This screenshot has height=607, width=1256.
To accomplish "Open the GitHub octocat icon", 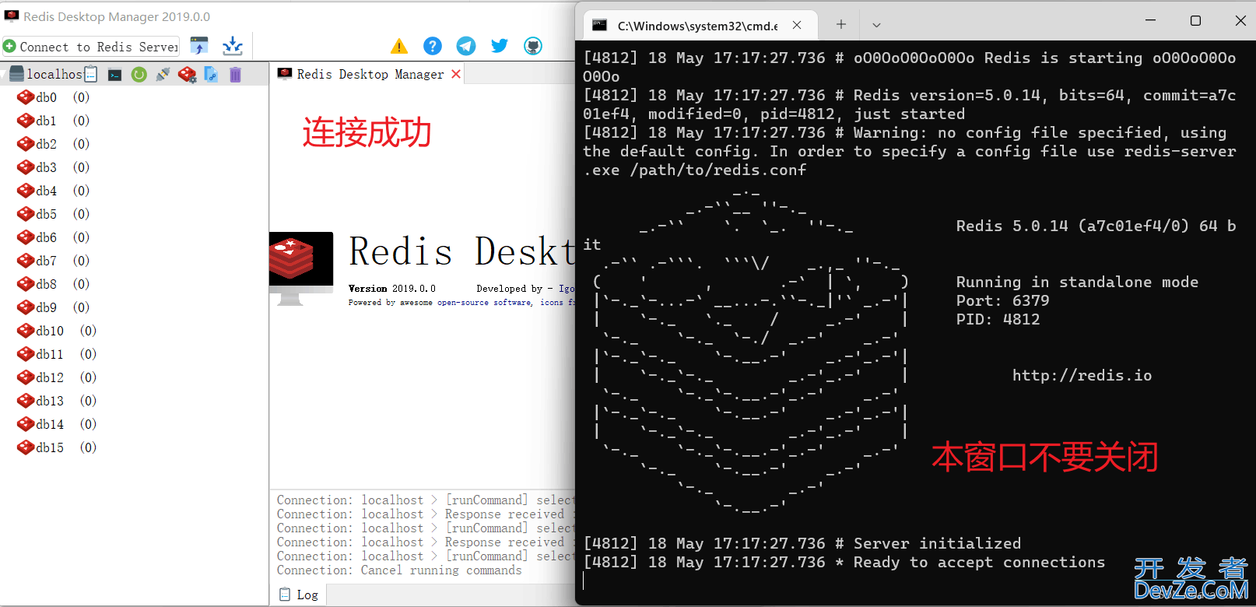I will pyautogui.click(x=533, y=46).
